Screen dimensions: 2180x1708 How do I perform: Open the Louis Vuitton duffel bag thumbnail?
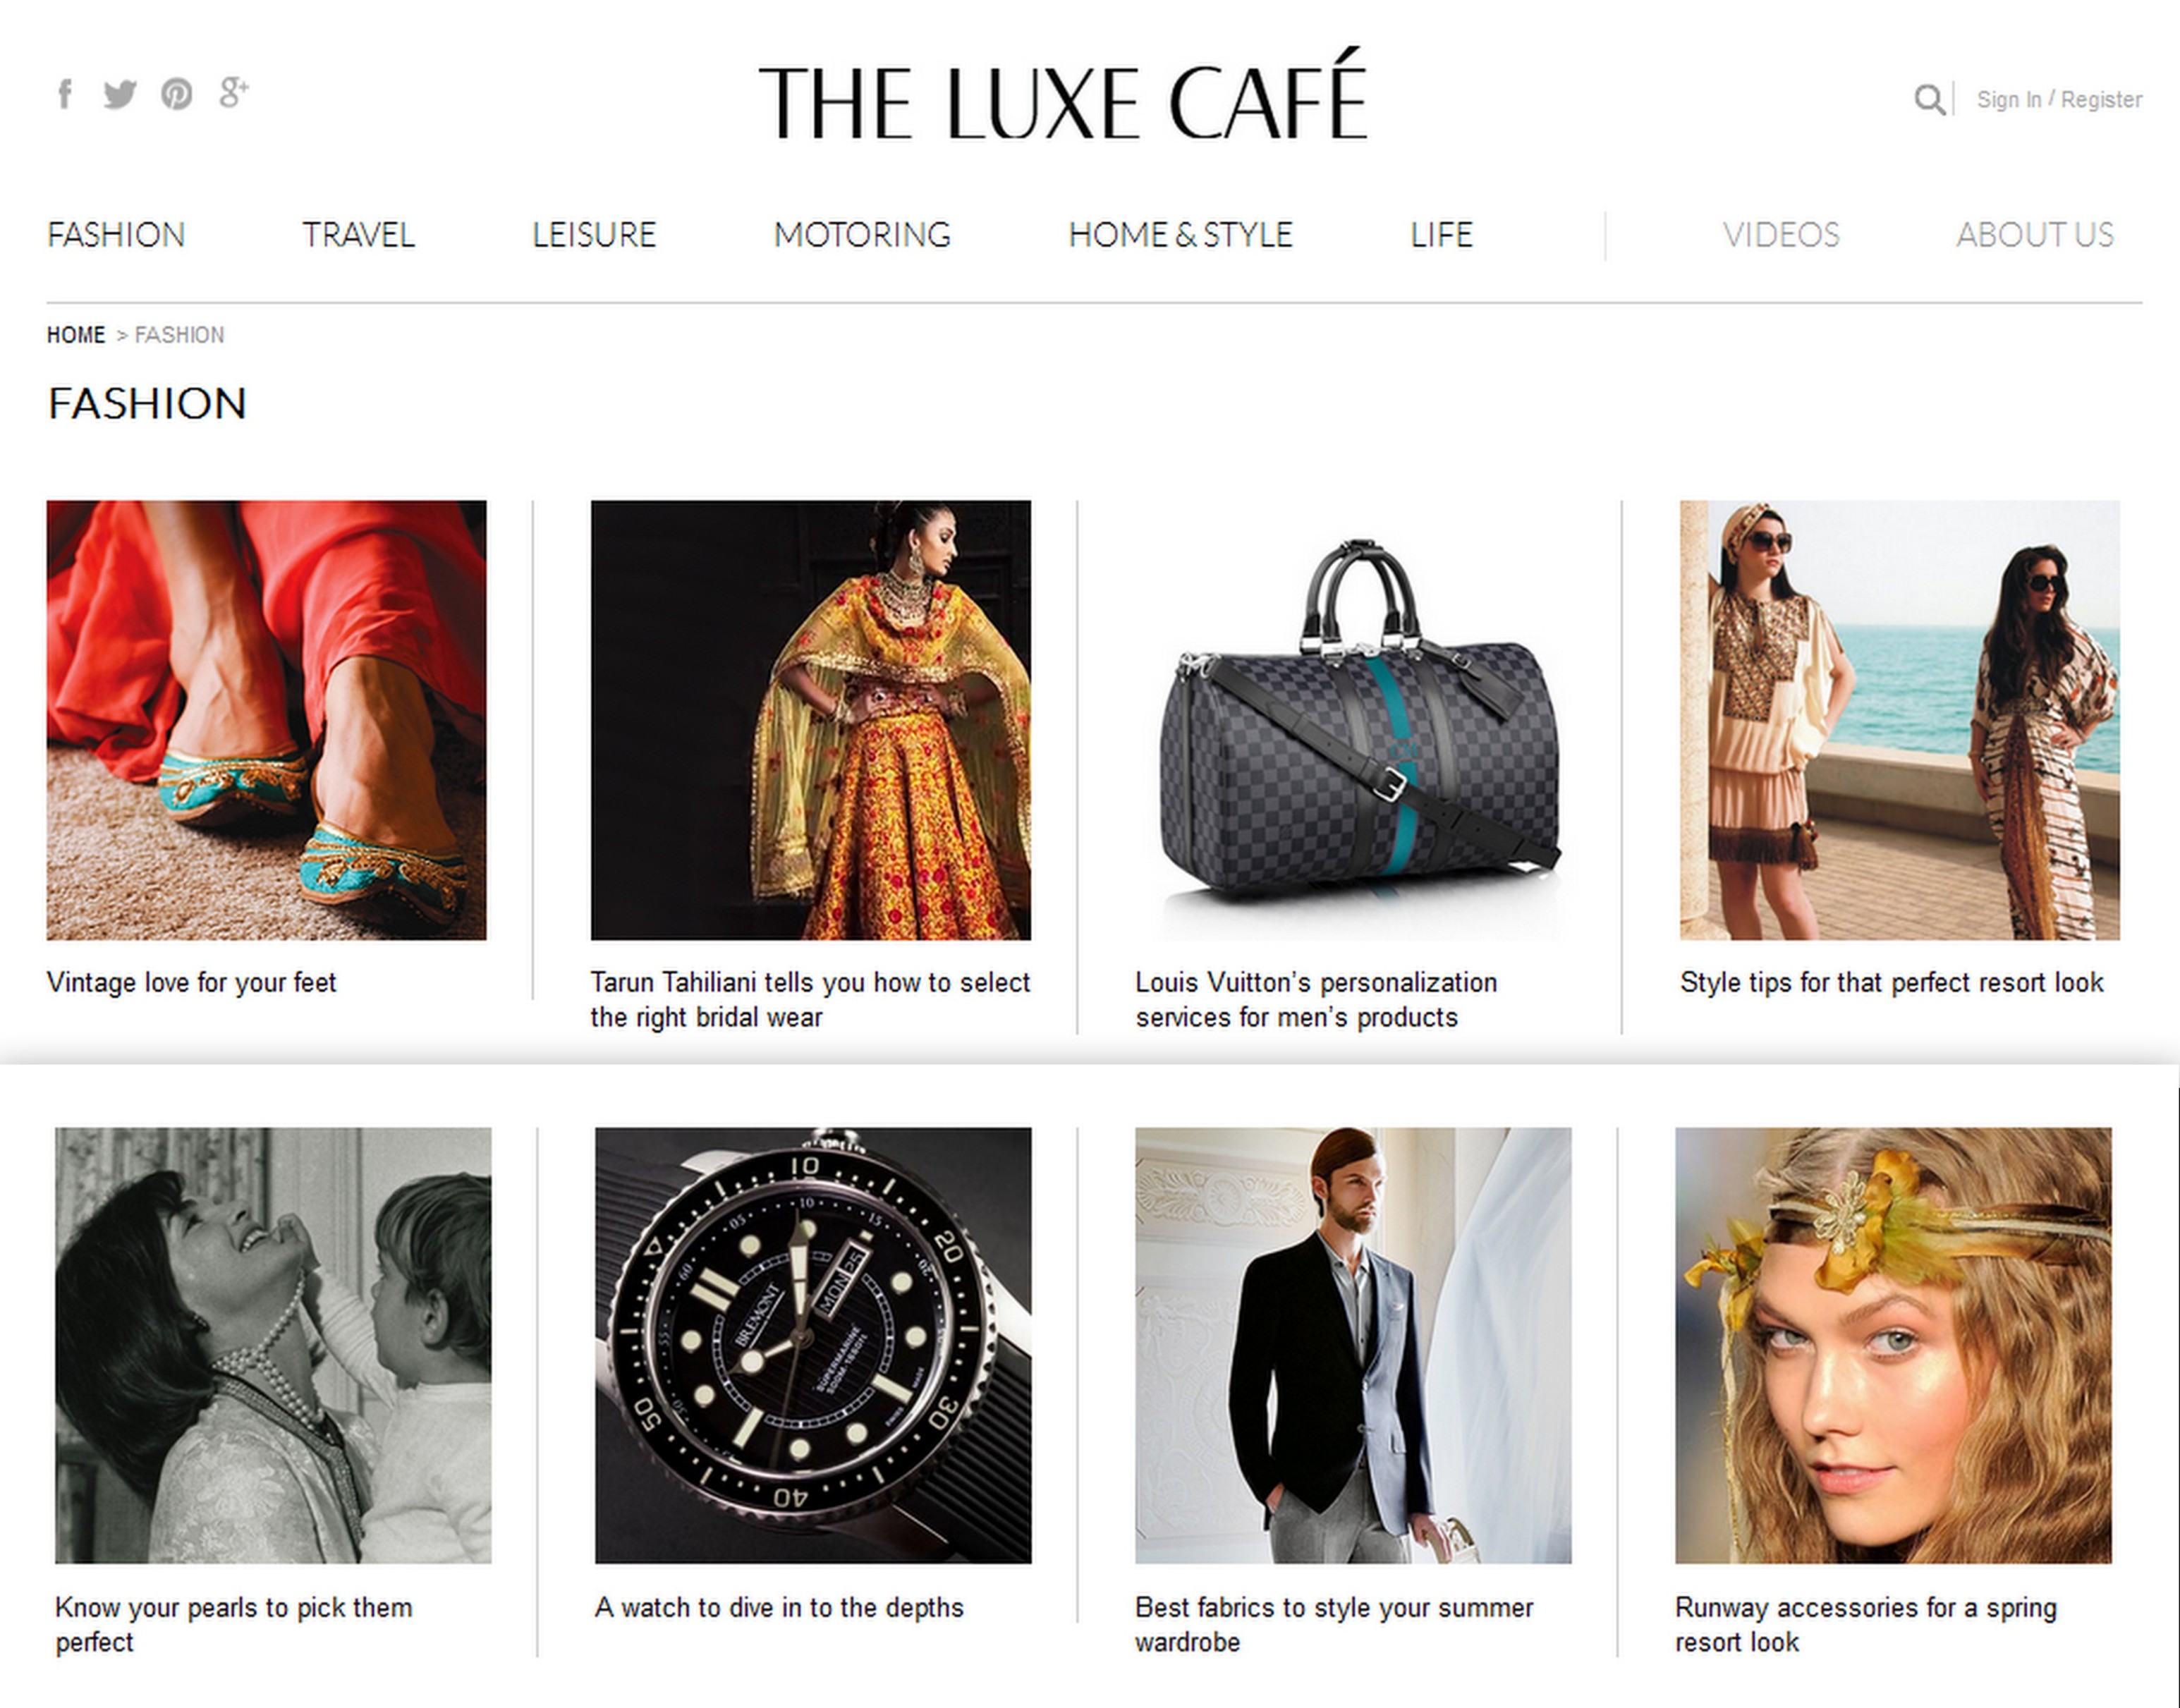click(x=1355, y=720)
